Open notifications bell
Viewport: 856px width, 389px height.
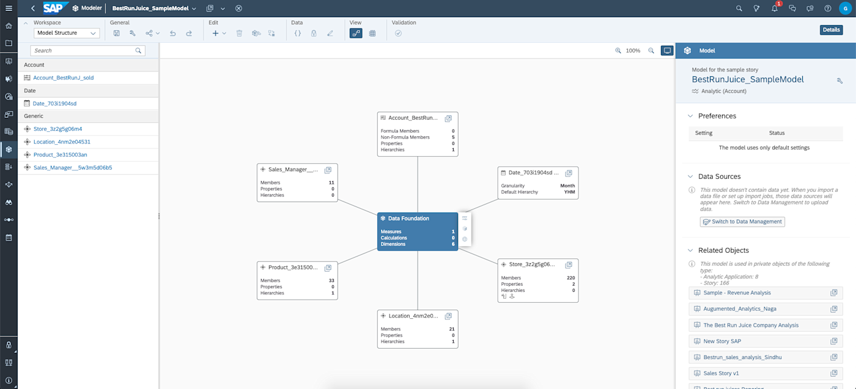pyautogui.click(x=775, y=9)
